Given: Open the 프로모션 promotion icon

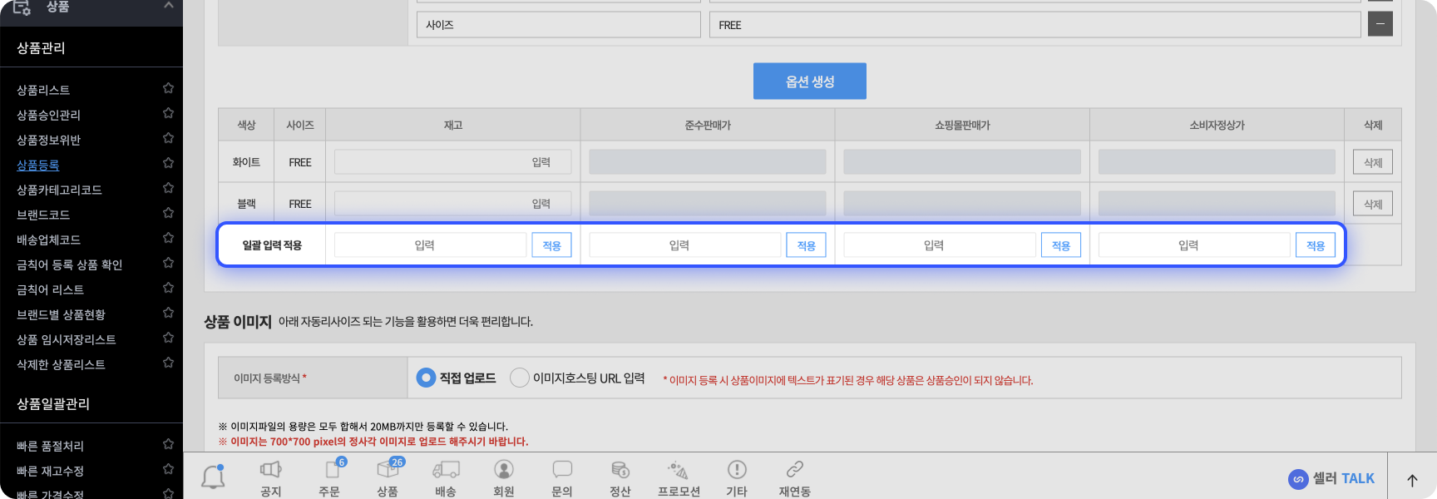Looking at the screenshot, I should click(x=679, y=471).
